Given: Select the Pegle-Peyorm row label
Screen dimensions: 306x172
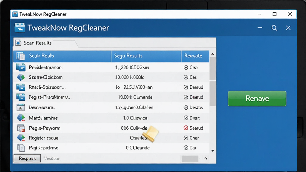Looking at the screenshot, I should 45,128.
